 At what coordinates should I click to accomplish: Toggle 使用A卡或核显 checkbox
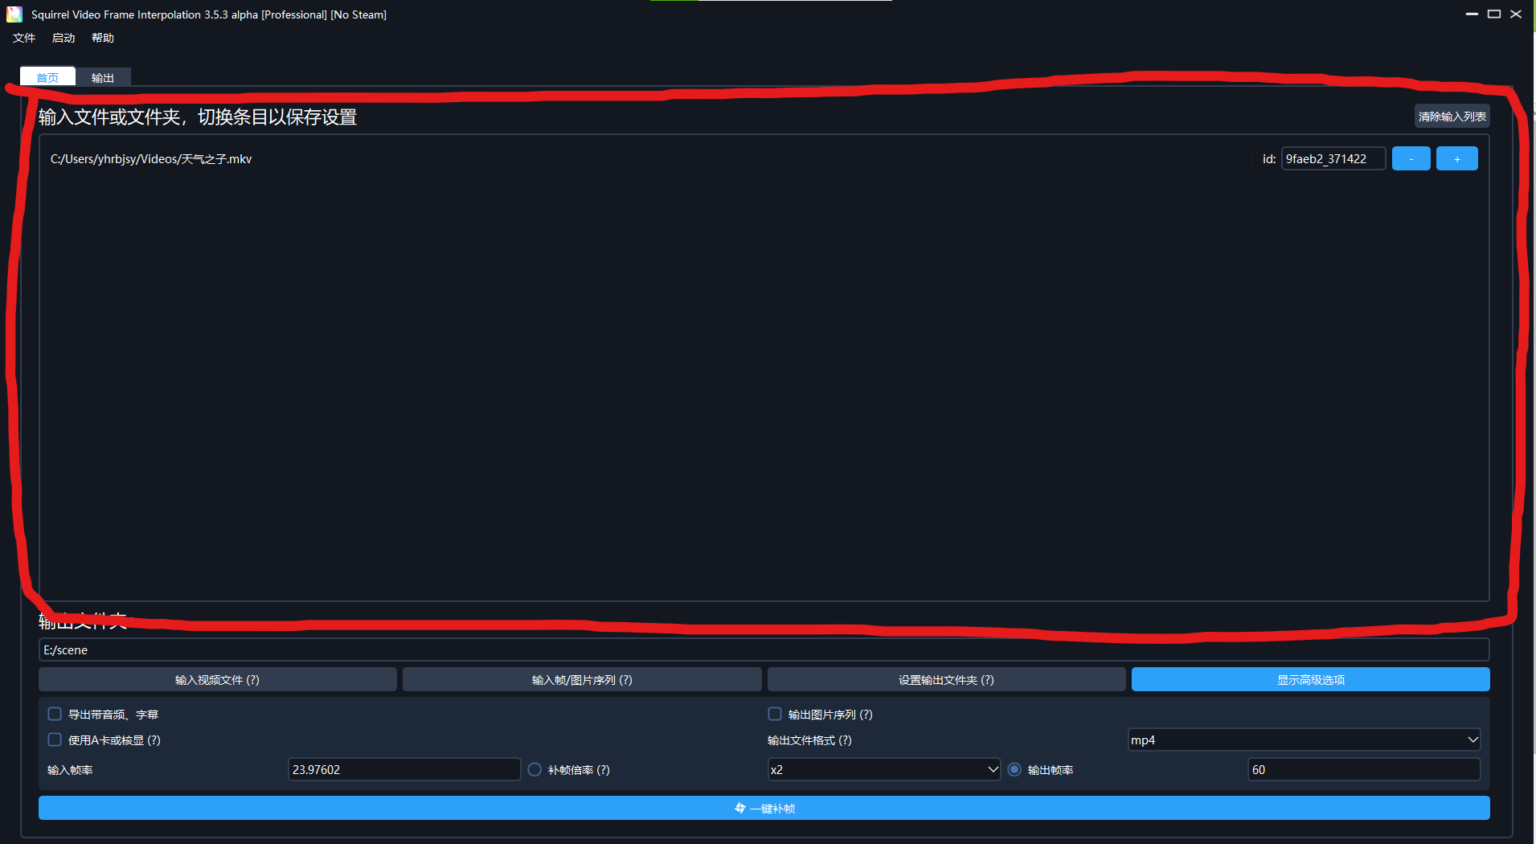55,740
